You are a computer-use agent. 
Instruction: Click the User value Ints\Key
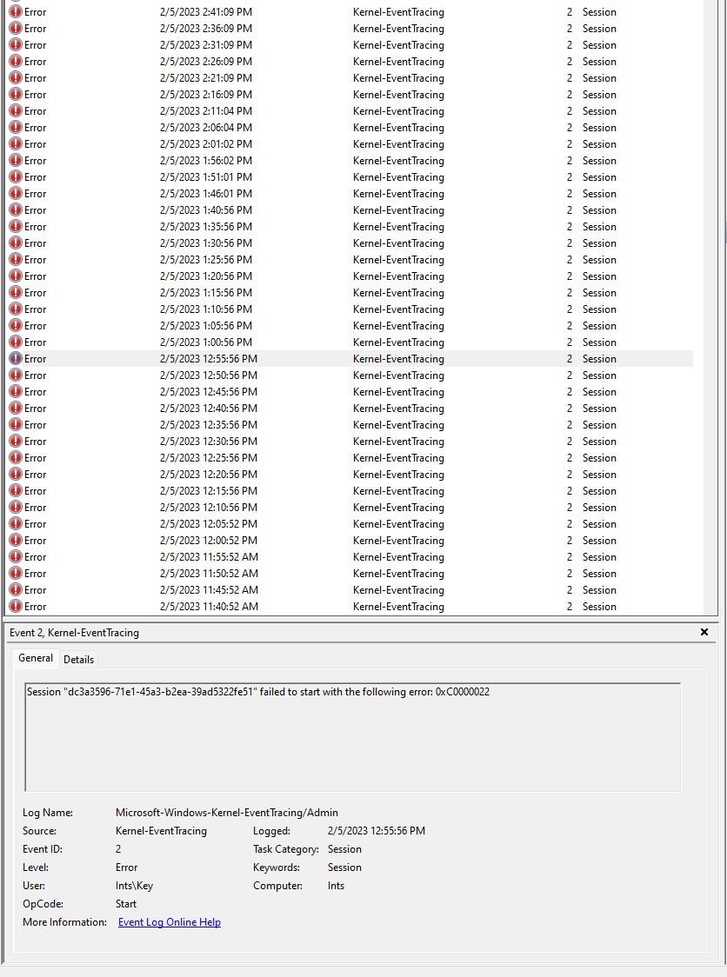click(134, 886)
